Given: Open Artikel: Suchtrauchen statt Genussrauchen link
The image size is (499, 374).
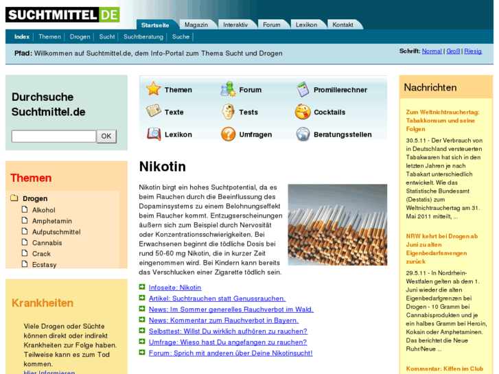Looking at the screenshot, I should tap(217, 299).
